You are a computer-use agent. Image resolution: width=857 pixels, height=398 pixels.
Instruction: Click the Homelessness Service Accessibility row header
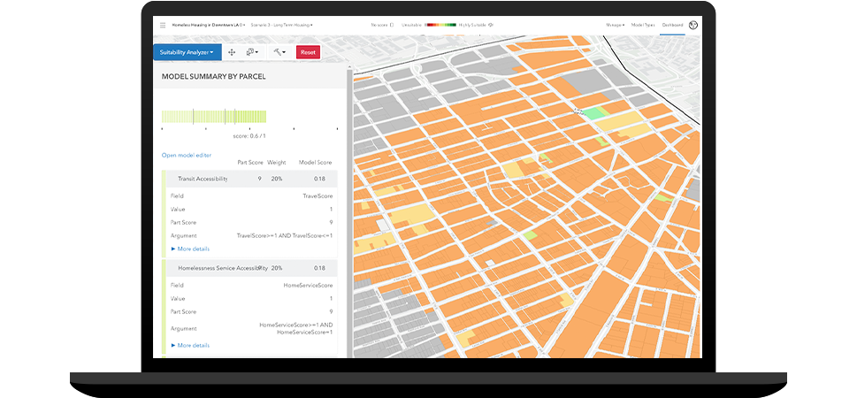click(252, 268)
